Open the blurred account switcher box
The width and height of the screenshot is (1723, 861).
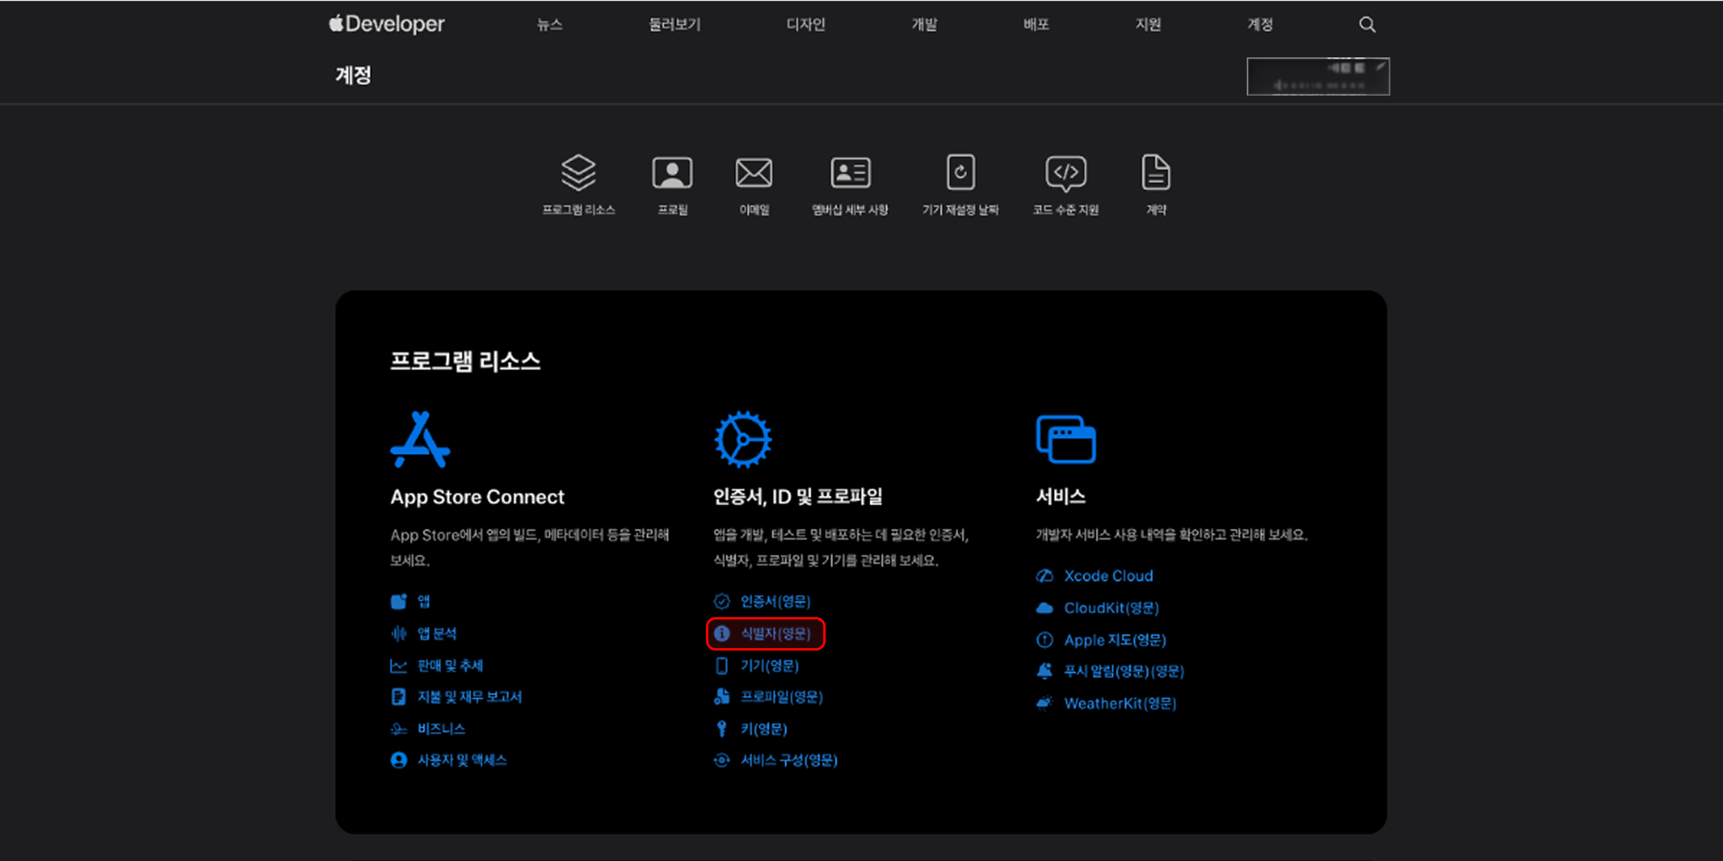click(x=1319, y=76)
